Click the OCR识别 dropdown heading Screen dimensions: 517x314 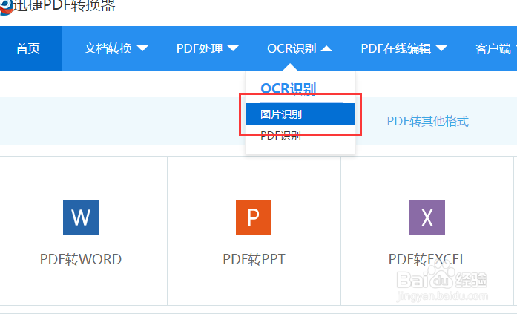click(x=289, y=88)
